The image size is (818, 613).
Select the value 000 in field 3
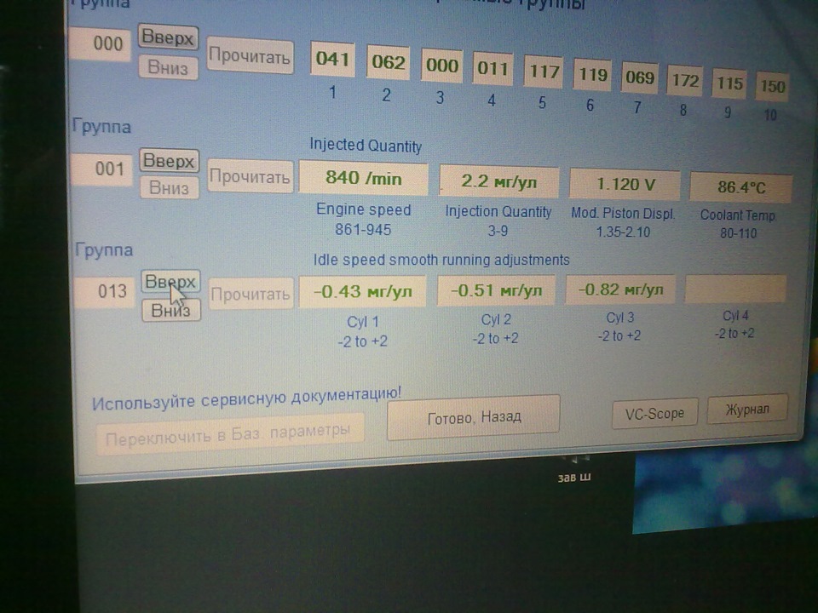[442, 66]
